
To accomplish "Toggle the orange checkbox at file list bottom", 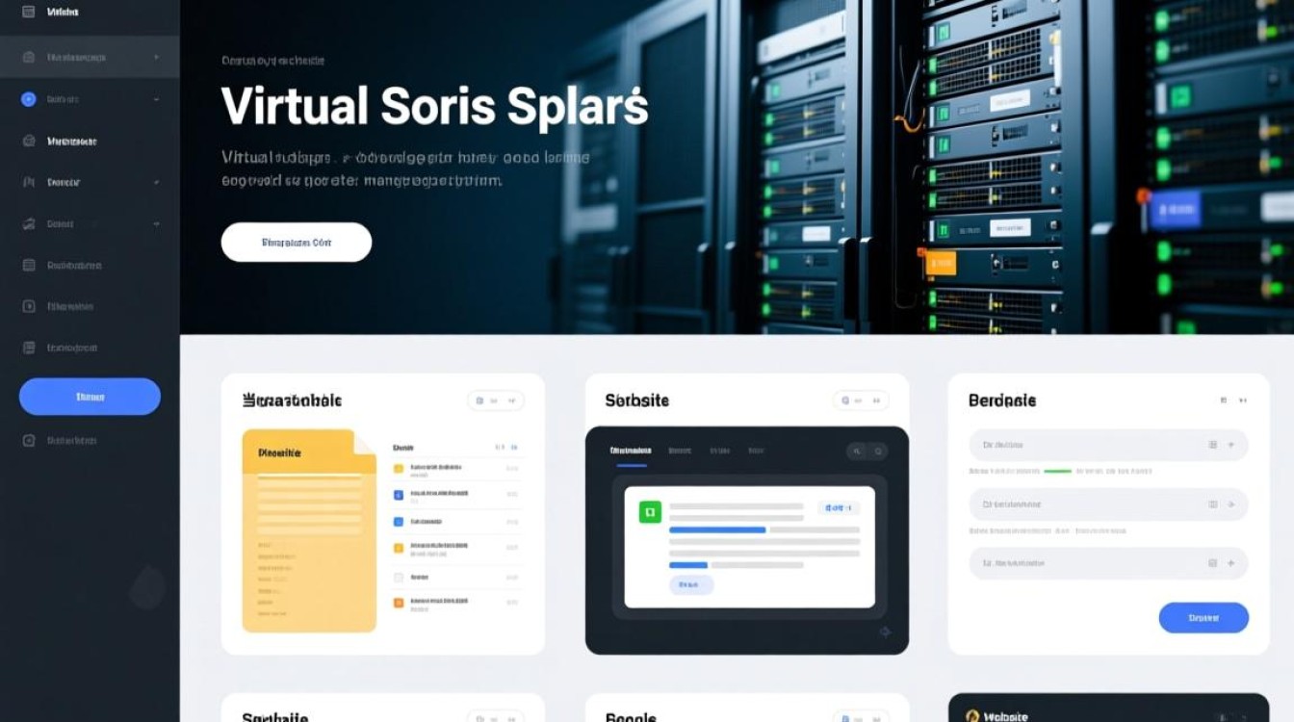I will tap(399, 604).
